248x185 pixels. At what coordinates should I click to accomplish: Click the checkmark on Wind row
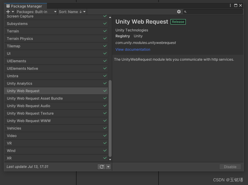point(105,151)
